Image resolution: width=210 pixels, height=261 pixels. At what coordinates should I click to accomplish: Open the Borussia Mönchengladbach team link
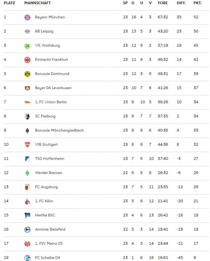pos(59,130)
